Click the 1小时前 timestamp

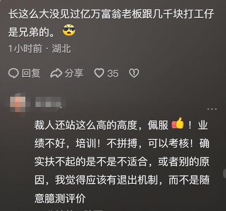(x=25, y=49)
